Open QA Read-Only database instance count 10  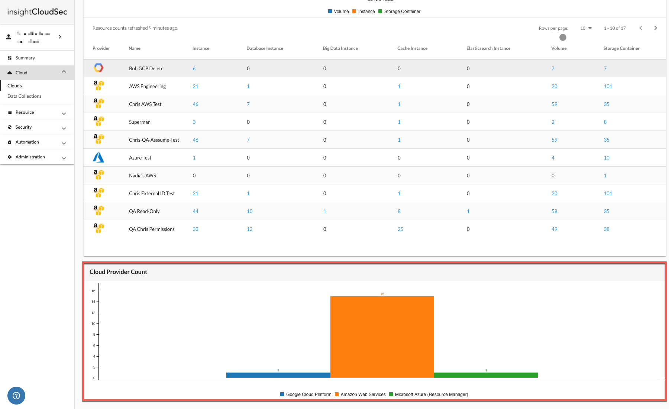point(250,212)
